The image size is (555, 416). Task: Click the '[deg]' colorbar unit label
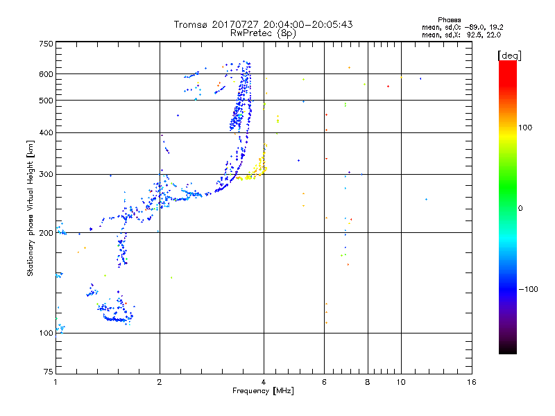[509, 55]
